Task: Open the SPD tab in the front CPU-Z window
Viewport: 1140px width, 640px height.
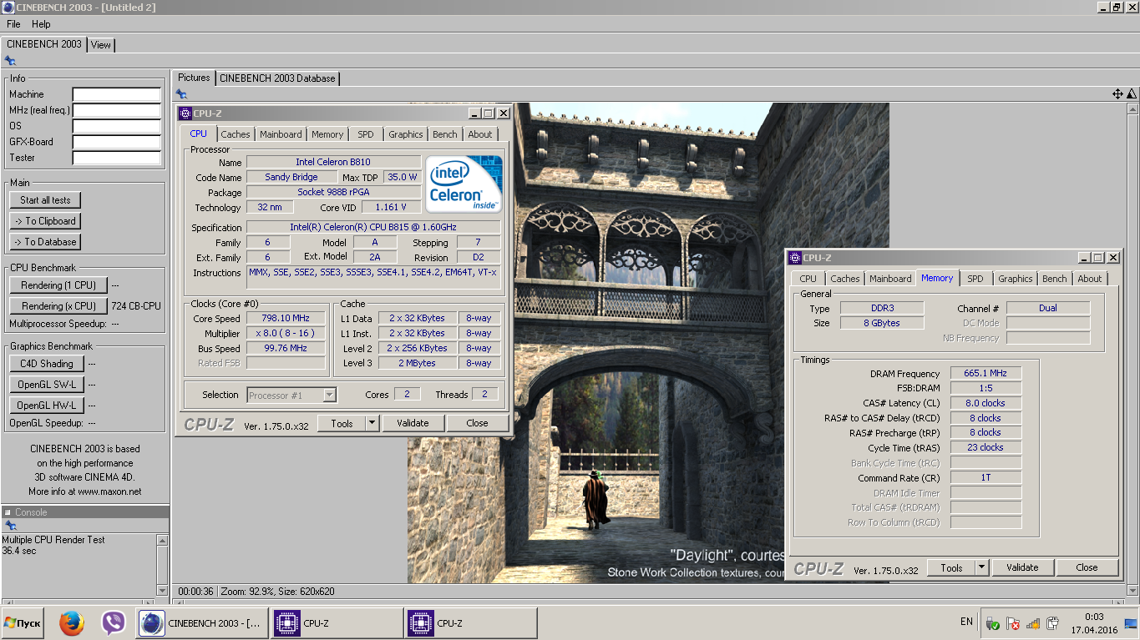Action: [x=366, y=134]
